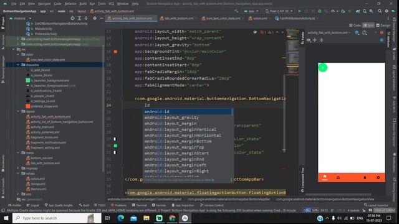Open Project panel options gear
Screen dimensions: 399x224
point(95,18)
